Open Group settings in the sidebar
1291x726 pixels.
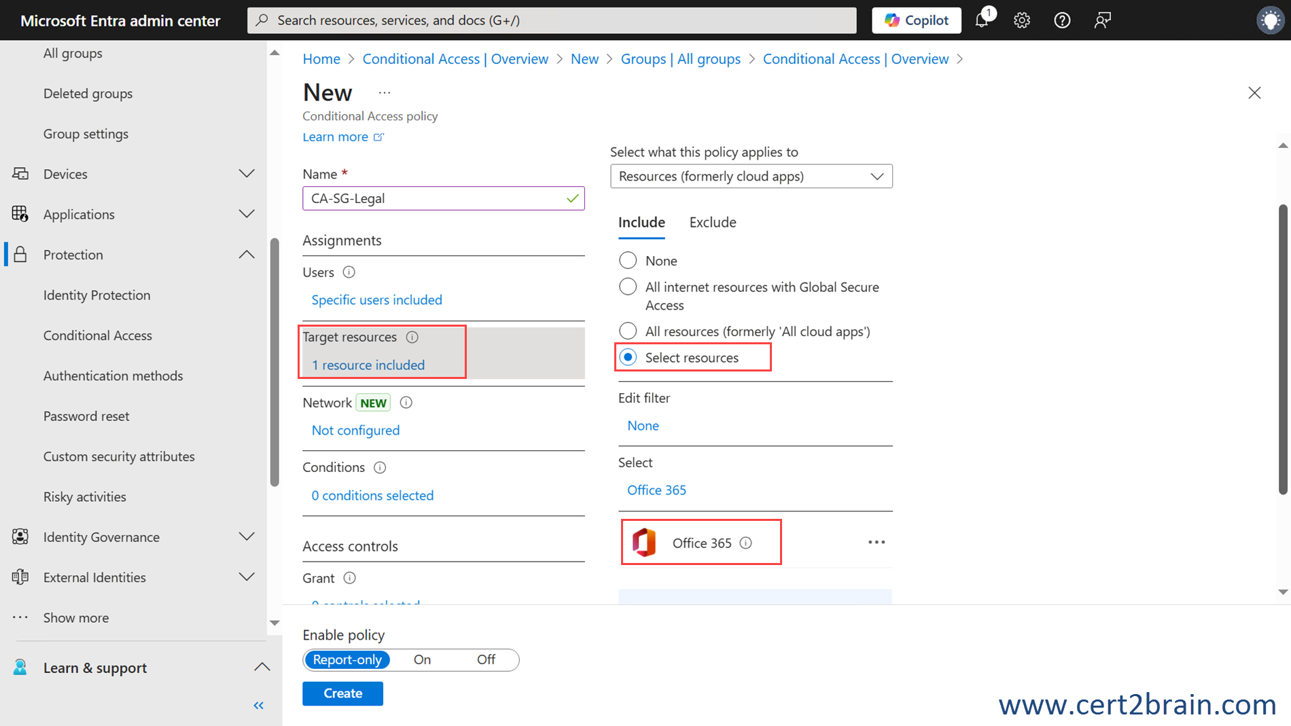pos(86,134)
